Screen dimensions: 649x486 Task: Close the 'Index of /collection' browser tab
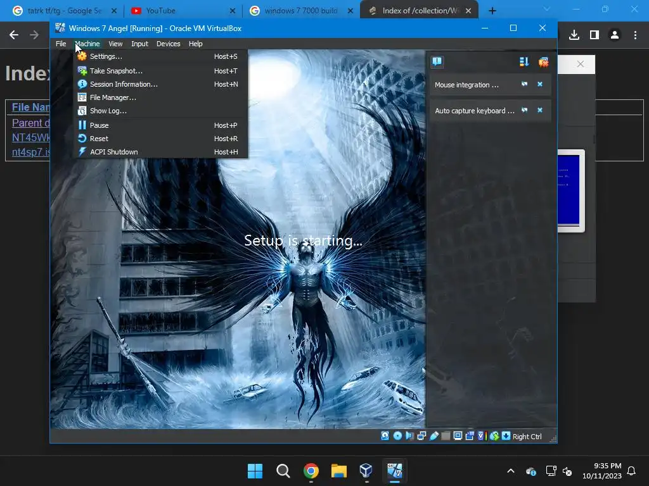[468, 11]
